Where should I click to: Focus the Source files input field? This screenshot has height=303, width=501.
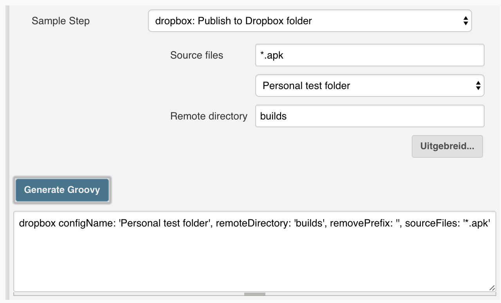point(369,55)
